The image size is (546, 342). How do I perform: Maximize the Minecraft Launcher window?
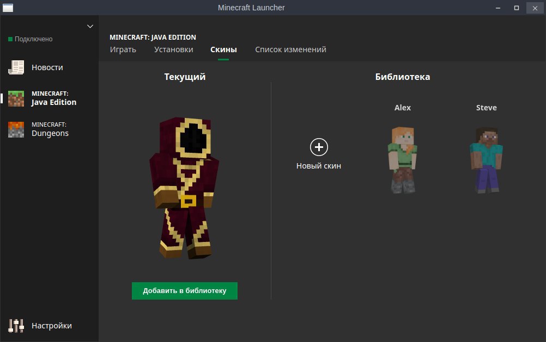(517, 8)
